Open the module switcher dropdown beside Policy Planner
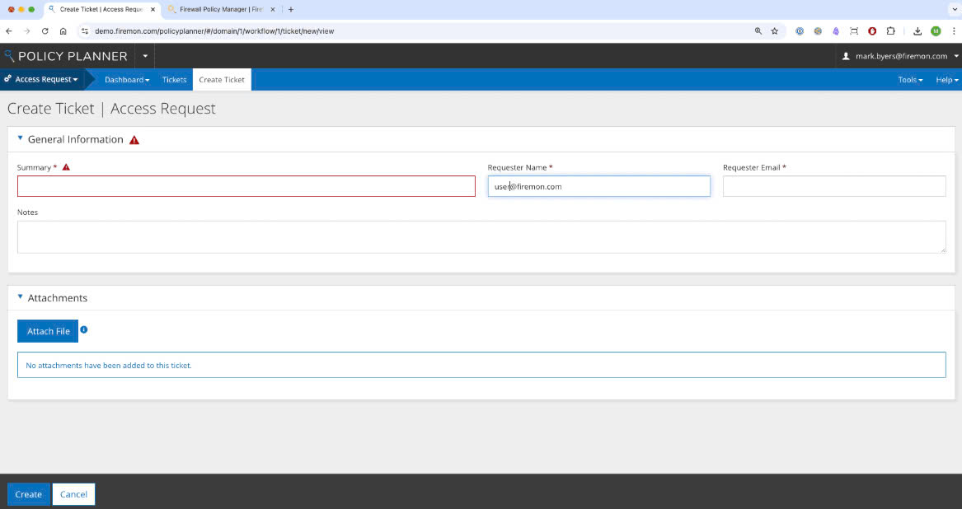This screenshot has width=962, height=509. tap(145, 56)
